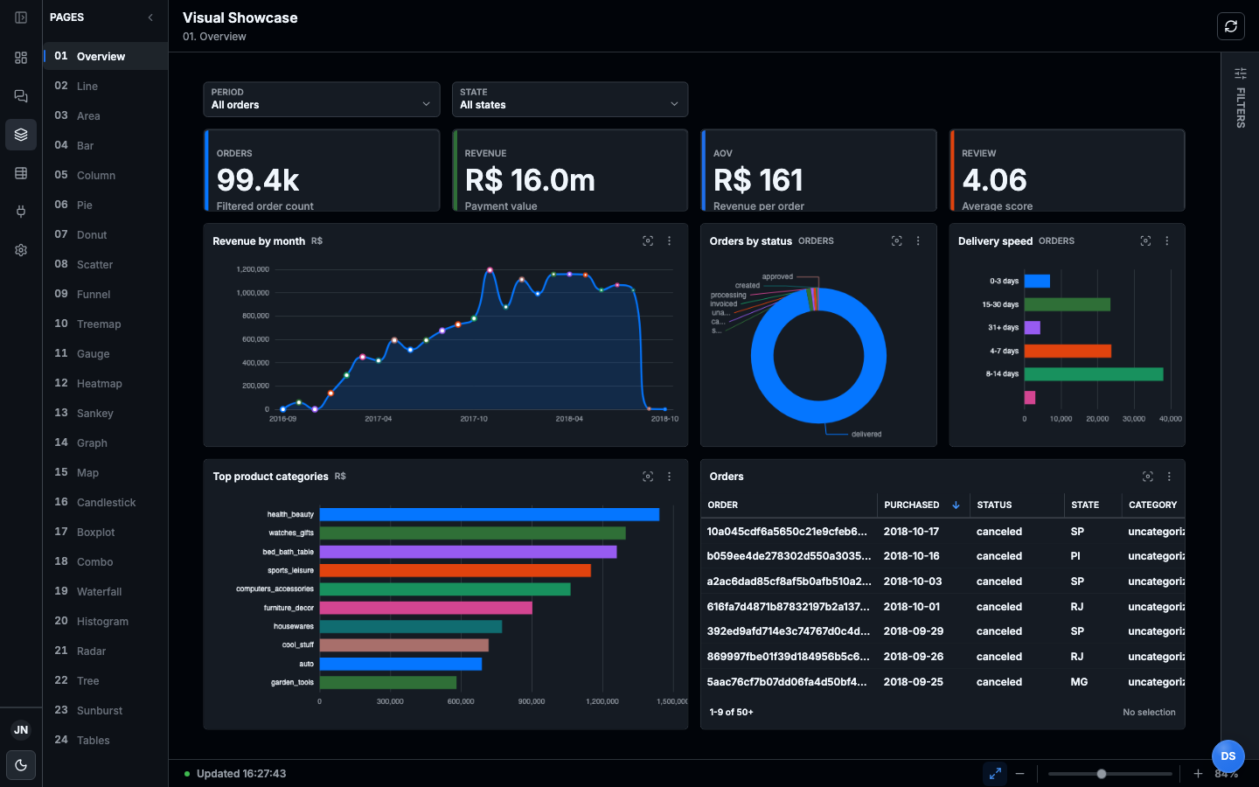Select the order row dated 2018-10-16
The height and width of the screenshot is (787, 1259).
coord(943,556)
